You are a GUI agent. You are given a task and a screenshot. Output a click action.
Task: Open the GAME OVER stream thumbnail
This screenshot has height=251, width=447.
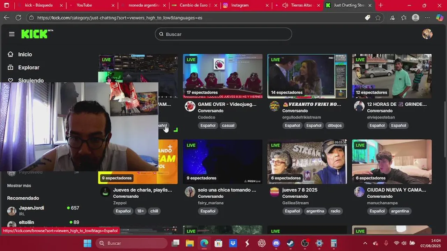click(x=222, y=76)
